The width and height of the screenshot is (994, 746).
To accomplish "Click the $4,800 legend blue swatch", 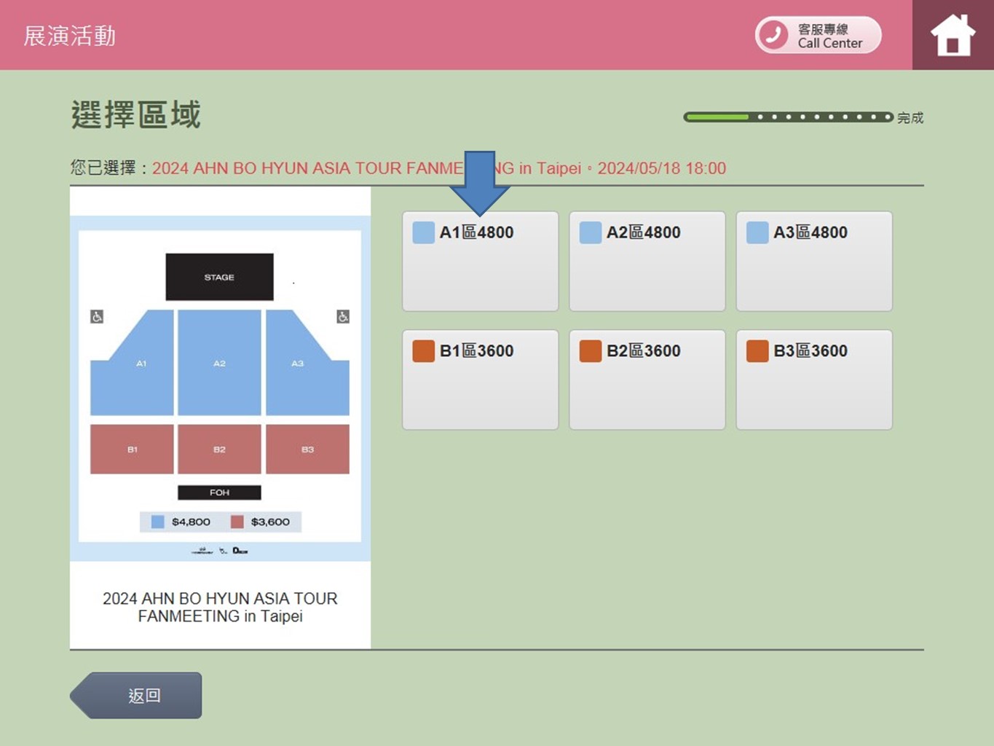I will (x=157, y=522).
